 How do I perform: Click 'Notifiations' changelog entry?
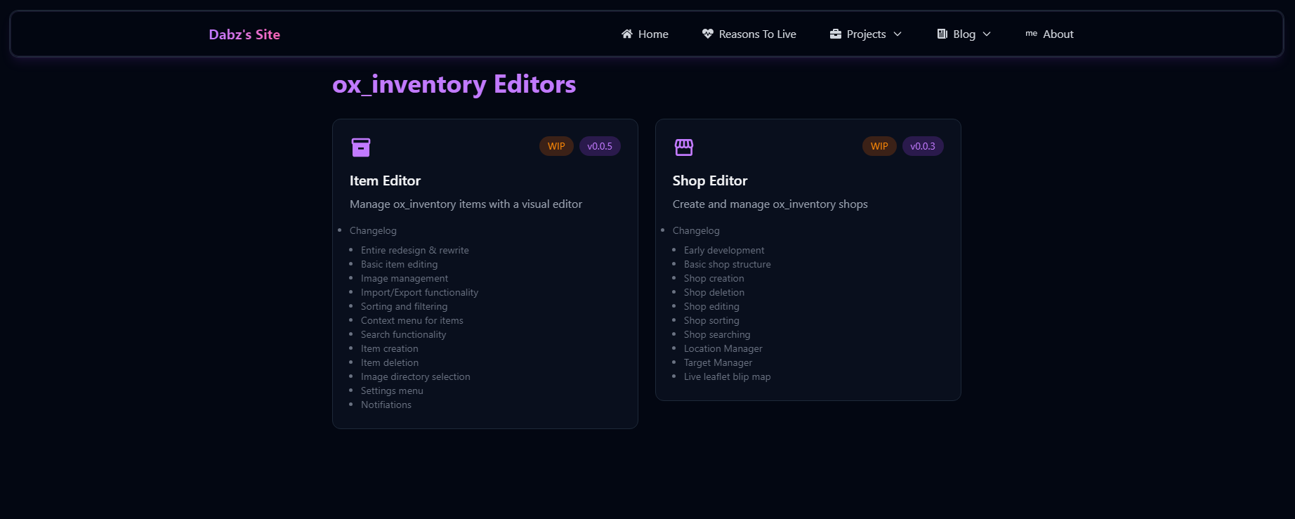coord(386,405)
